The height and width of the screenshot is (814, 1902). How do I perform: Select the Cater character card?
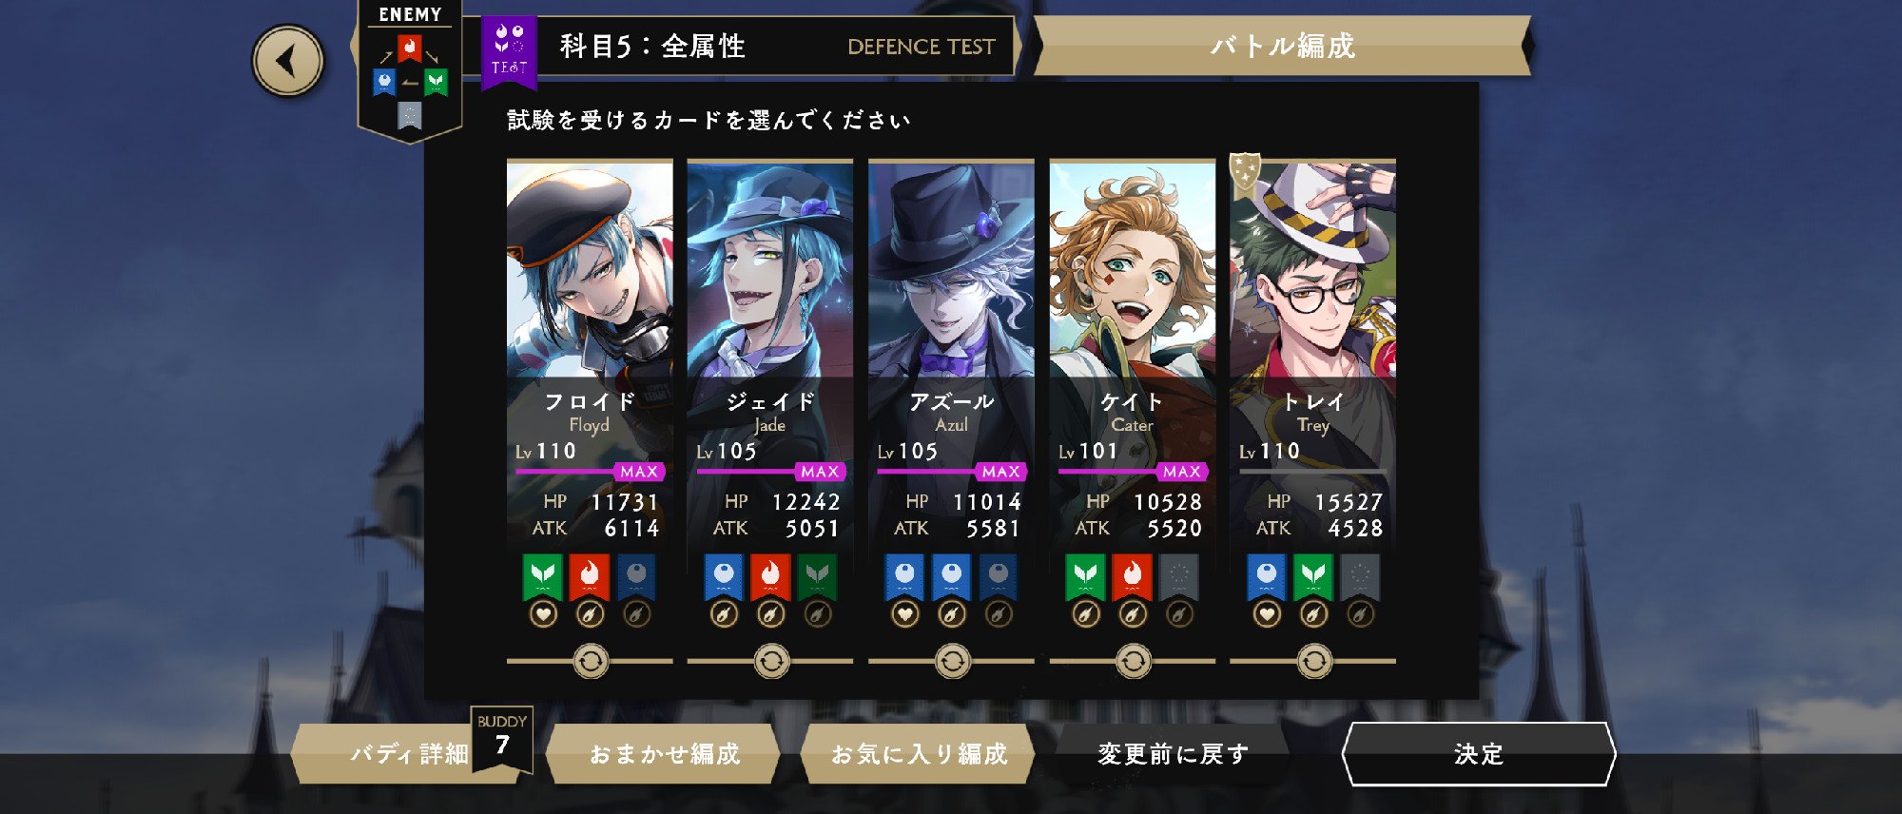click(1132, 352)
